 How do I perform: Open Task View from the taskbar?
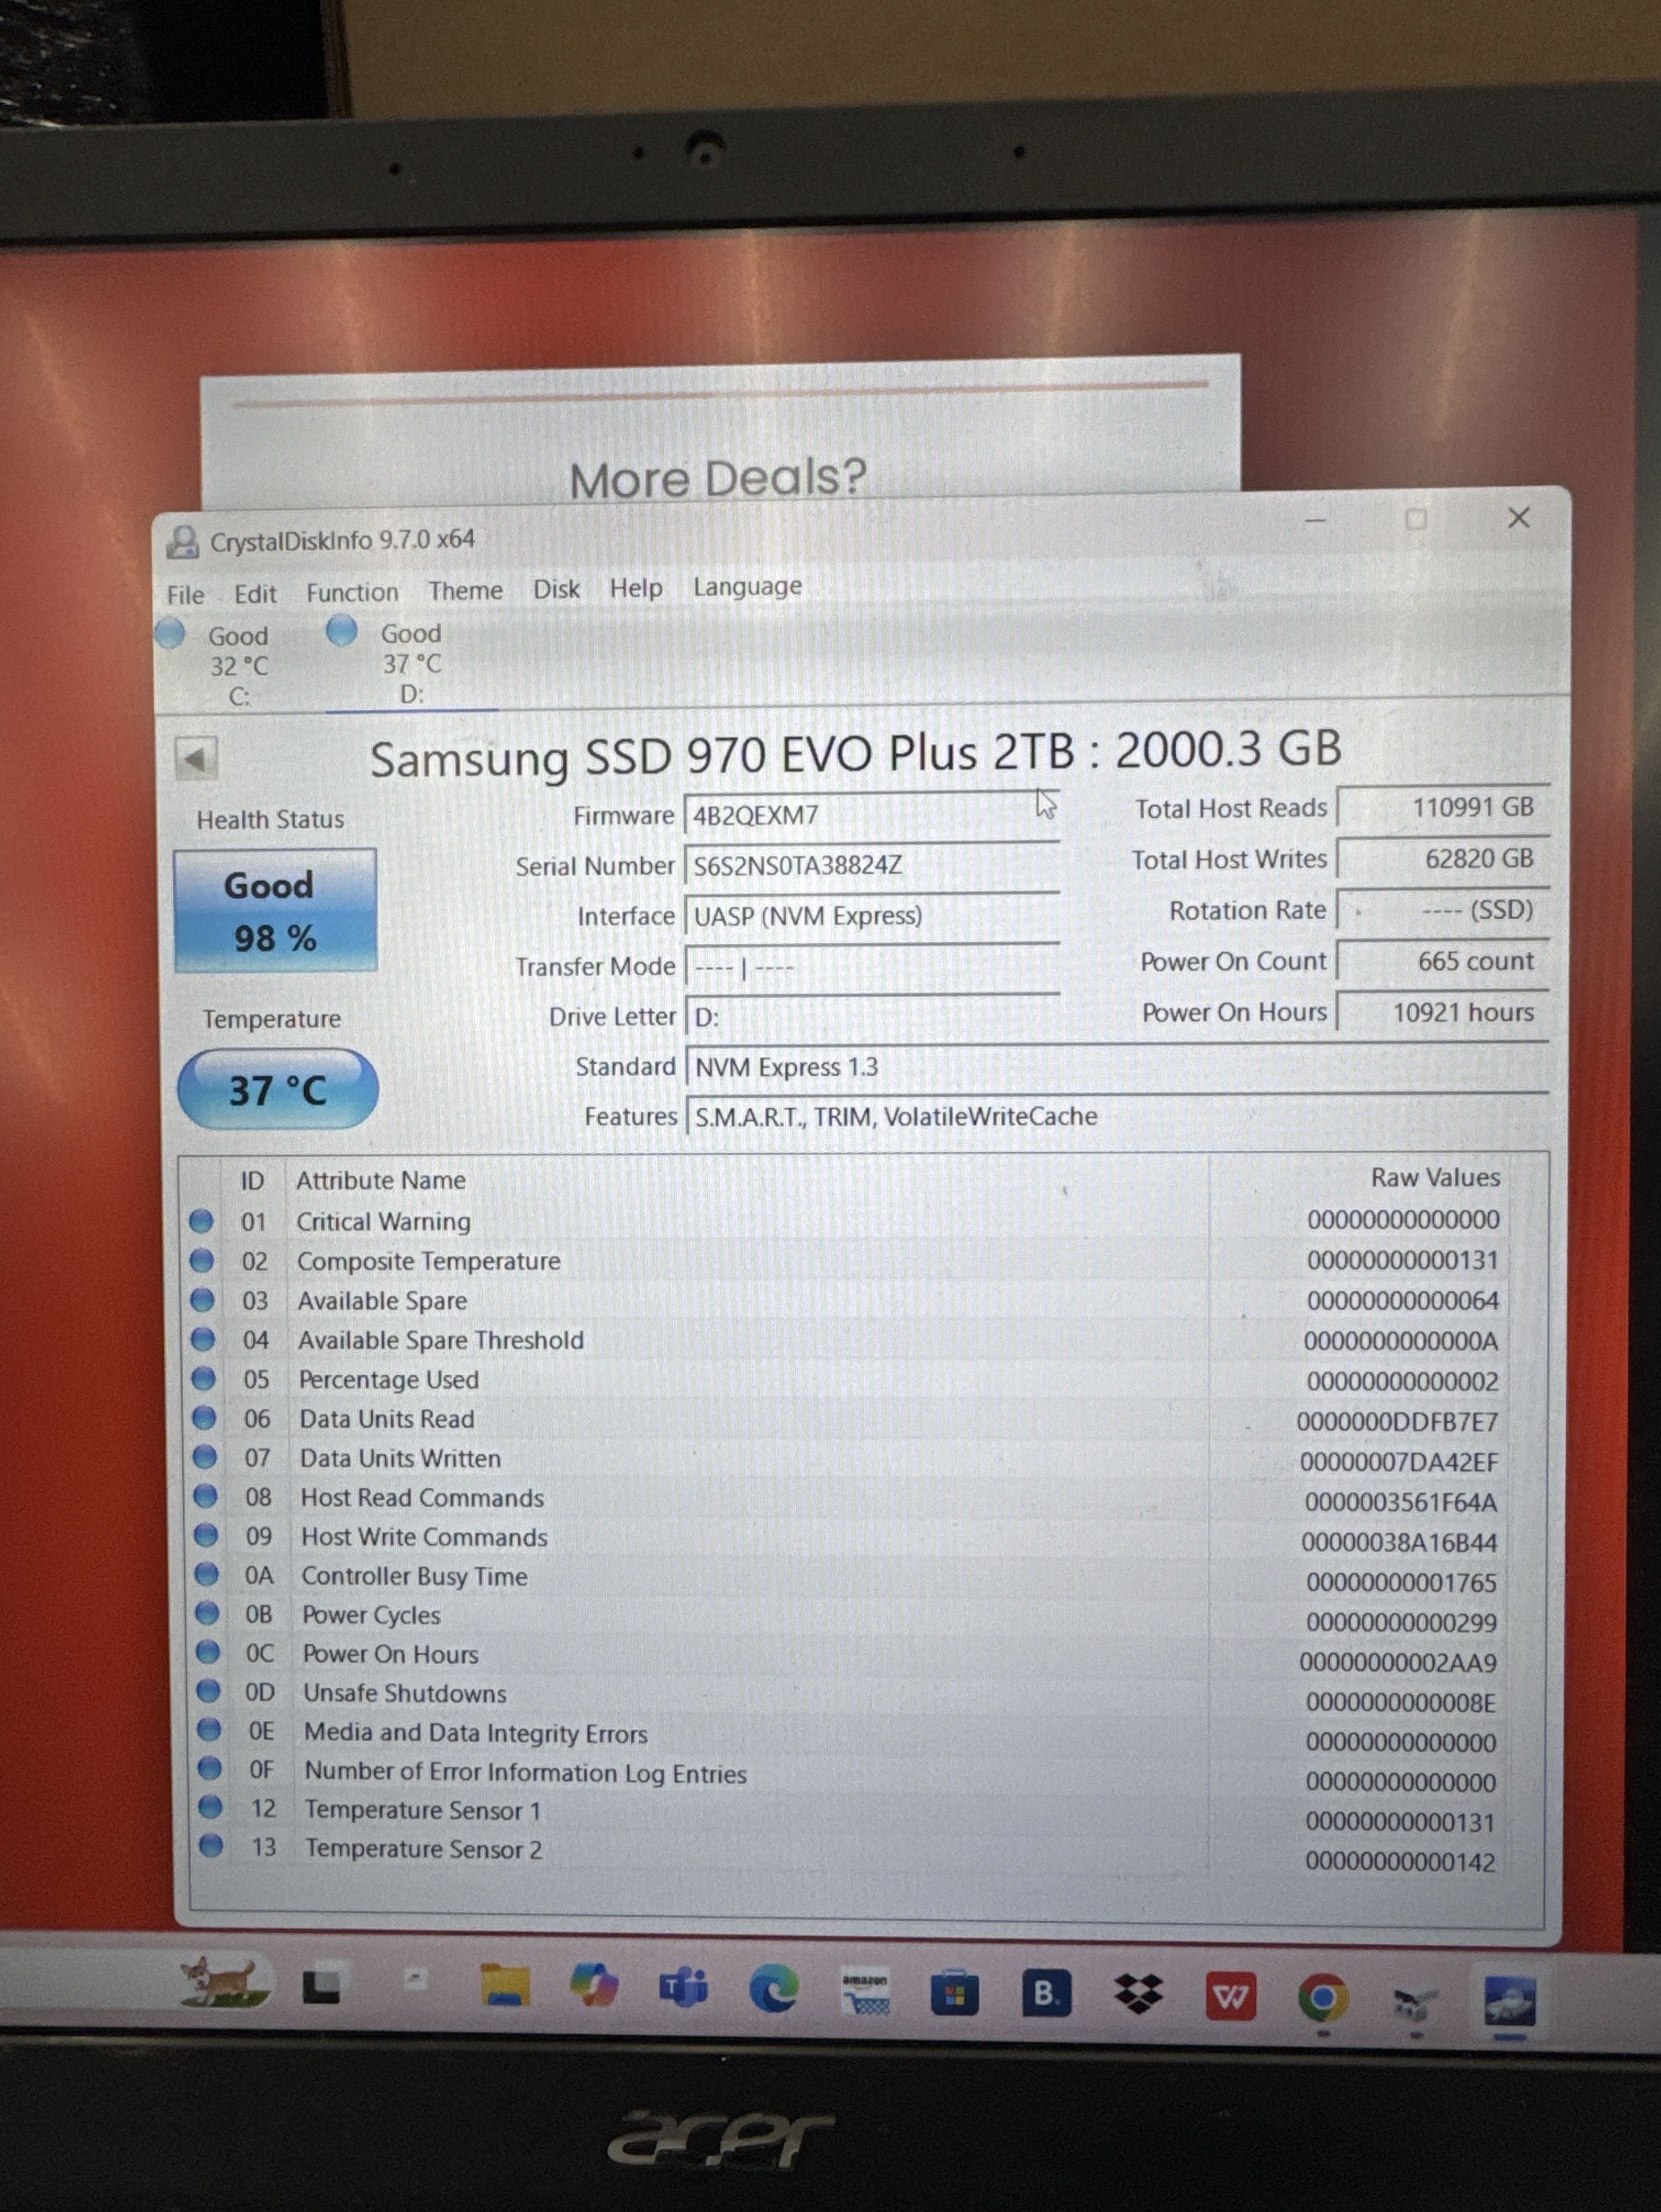coord(322,1986)
